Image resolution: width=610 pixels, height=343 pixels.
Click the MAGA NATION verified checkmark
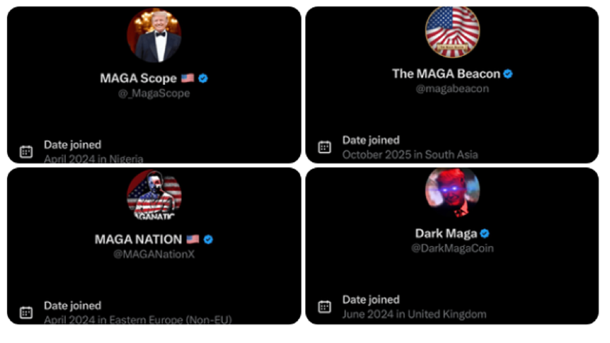208,239
